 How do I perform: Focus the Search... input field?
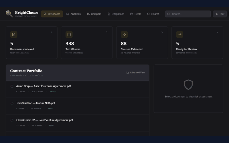pyautogui.click(x=188, y=14)
